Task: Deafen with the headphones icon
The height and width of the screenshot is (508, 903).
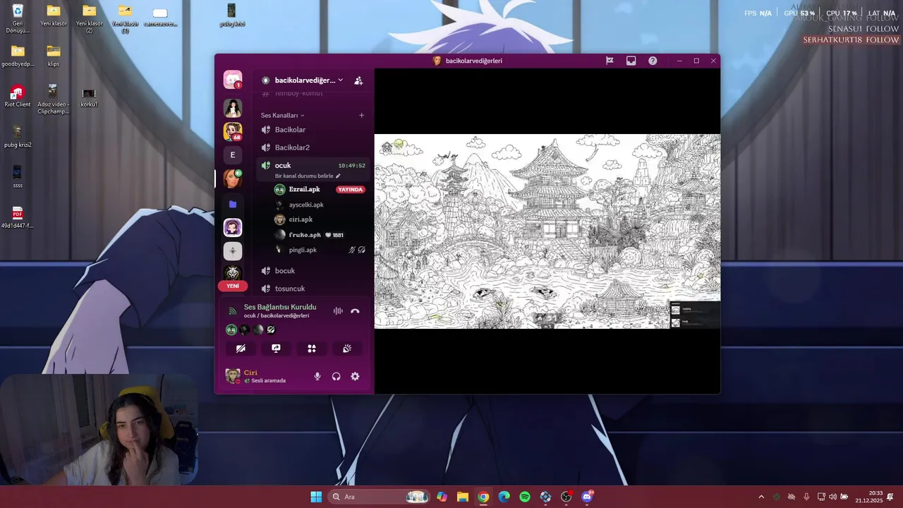Action: (336, 377)
